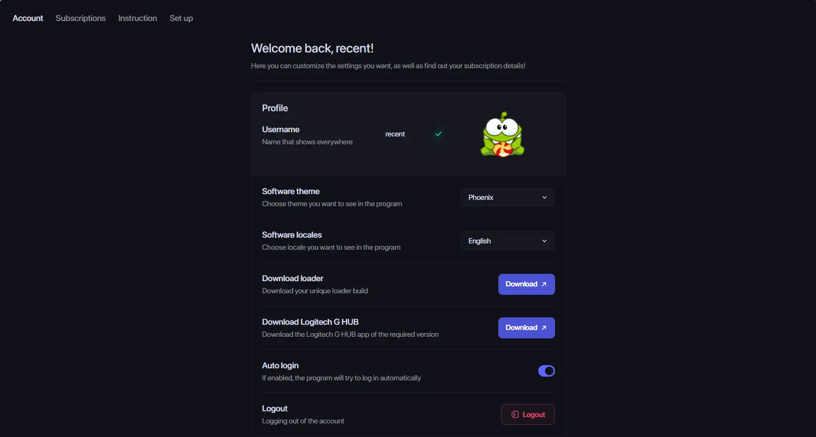Click the green checkmark beside username
The height and width of the screenshot is (437, 816).
(438, 134)
